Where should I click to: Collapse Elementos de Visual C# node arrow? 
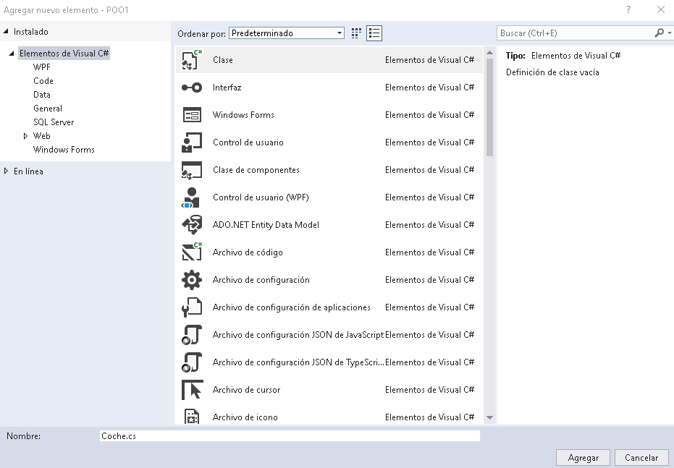coord(11,54)
